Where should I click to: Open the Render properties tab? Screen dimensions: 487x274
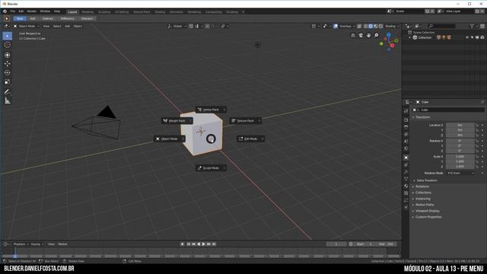click(x=406, y=120)
